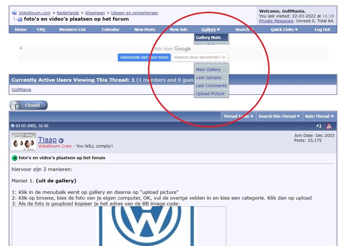This screenshot has height=246, width=346.
Task: Open Members List
Action: [72, 29]
